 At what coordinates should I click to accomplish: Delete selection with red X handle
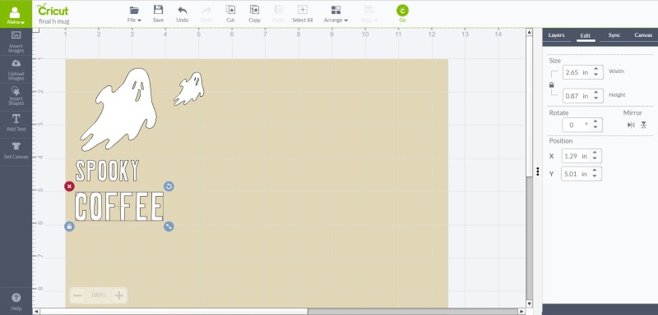coord(69,186)
